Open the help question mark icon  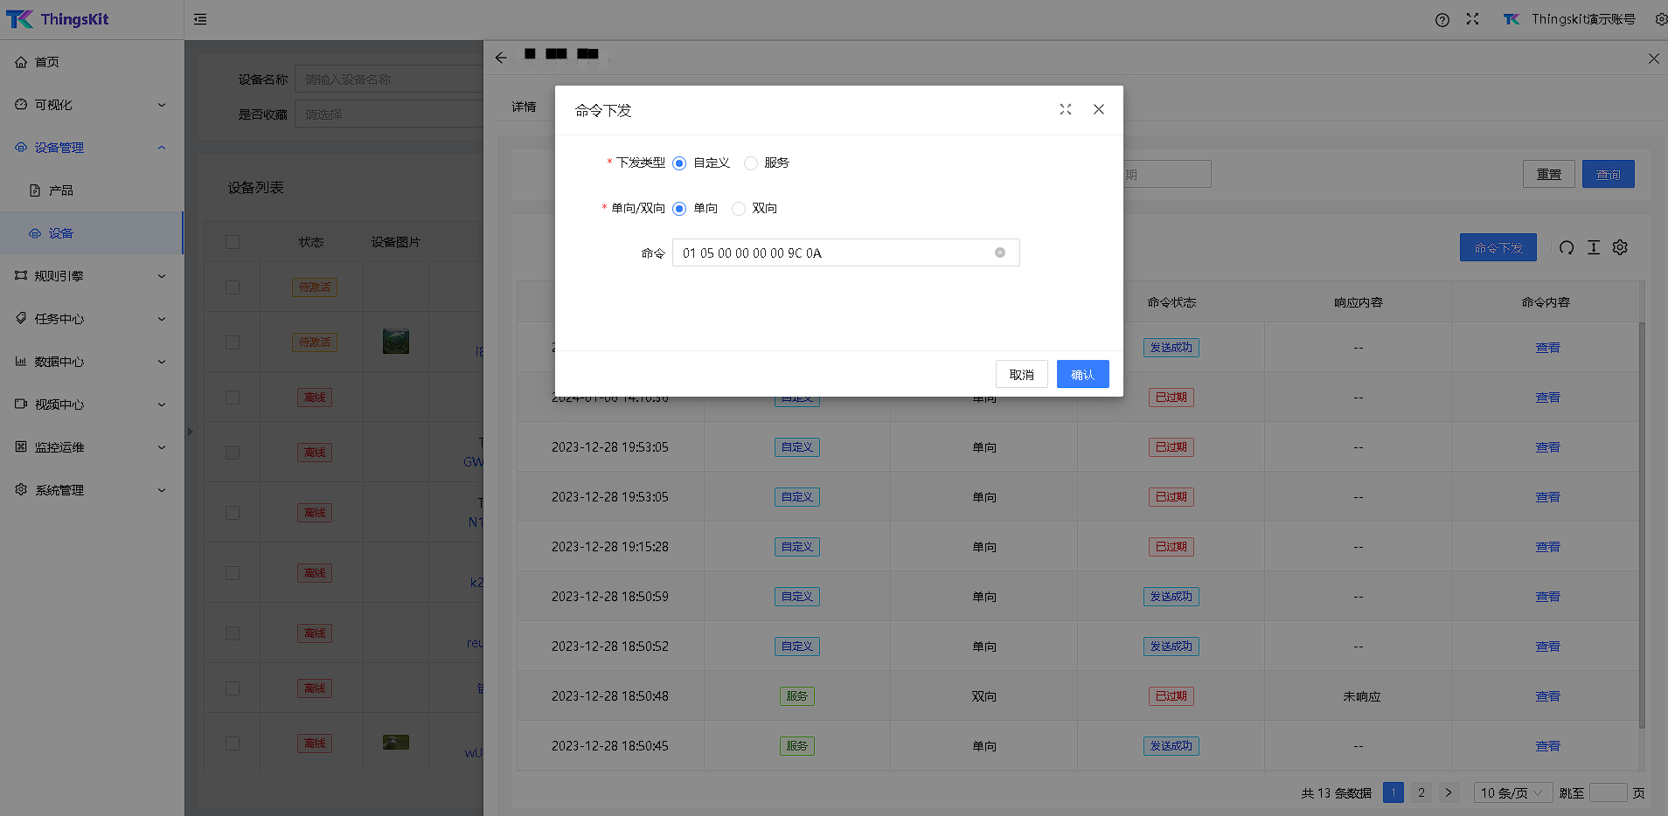click(1442, 20)
